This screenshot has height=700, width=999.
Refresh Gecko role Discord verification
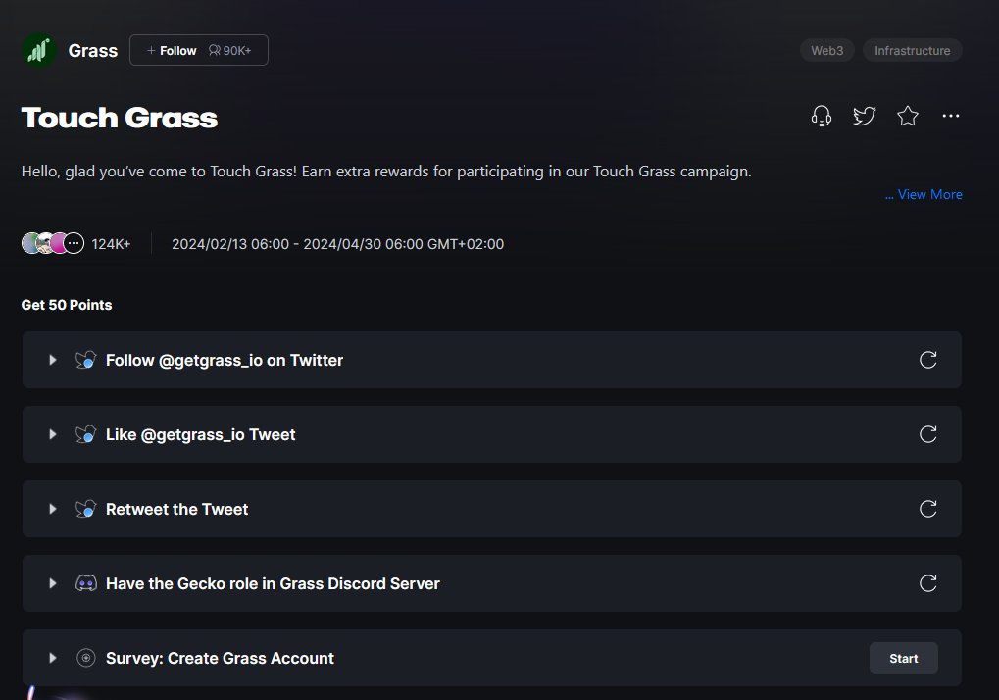point(928,583)
